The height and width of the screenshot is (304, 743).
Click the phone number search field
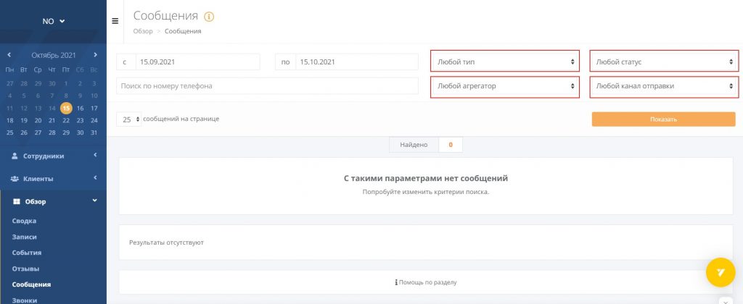pyautogui.click(x=267, y=86)
